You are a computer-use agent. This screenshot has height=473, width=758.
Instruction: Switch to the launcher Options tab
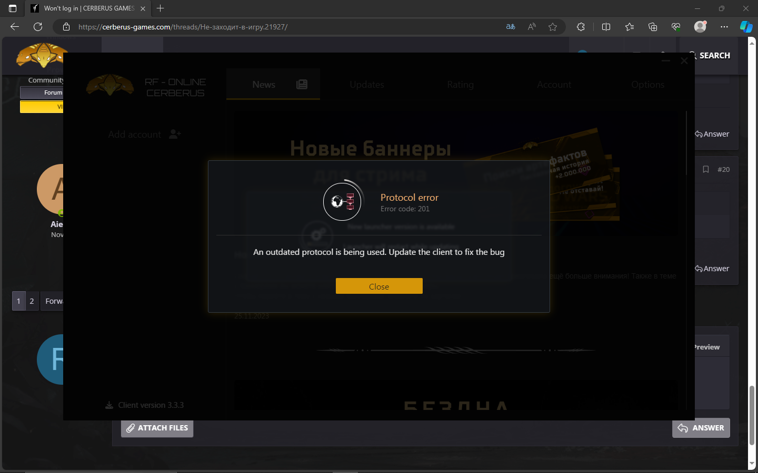(x=648, y=84)
